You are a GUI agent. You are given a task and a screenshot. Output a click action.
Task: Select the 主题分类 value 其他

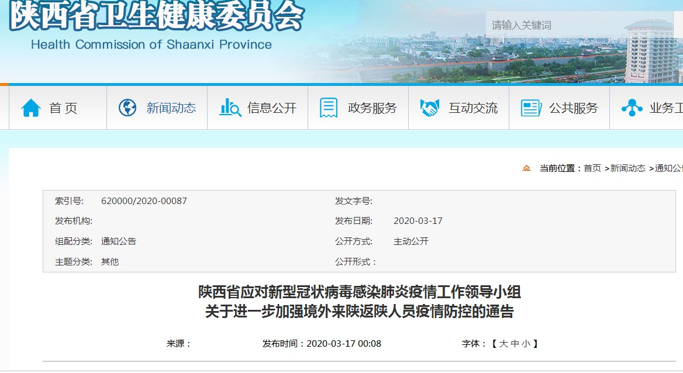(110, 262)
